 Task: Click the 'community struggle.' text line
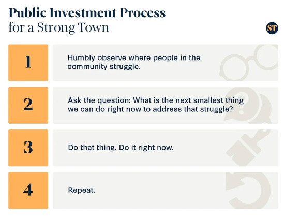tap(104, 67)
